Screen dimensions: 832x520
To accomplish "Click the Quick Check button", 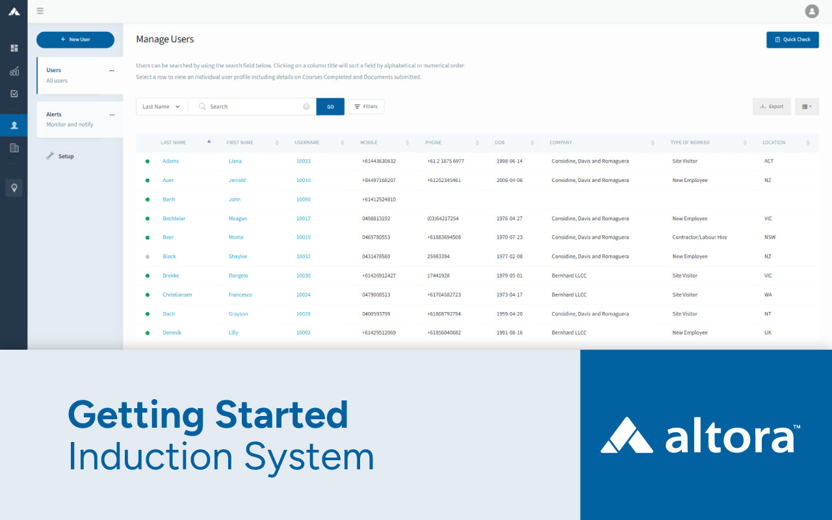I will pyautogui.click(x=792, y=40).
